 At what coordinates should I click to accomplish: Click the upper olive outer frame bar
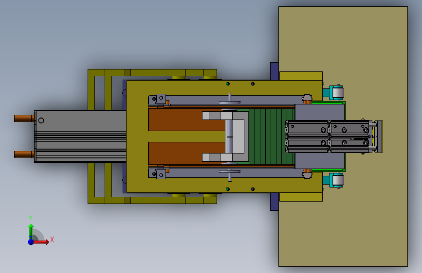[x=152, y=72]
